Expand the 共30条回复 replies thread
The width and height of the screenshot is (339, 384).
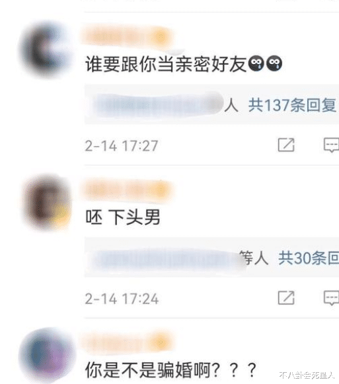(x=309, y=258)
